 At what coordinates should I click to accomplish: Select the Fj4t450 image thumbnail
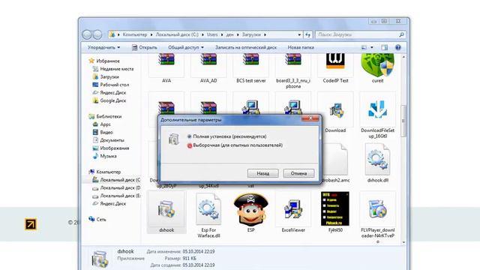[335, 208]
